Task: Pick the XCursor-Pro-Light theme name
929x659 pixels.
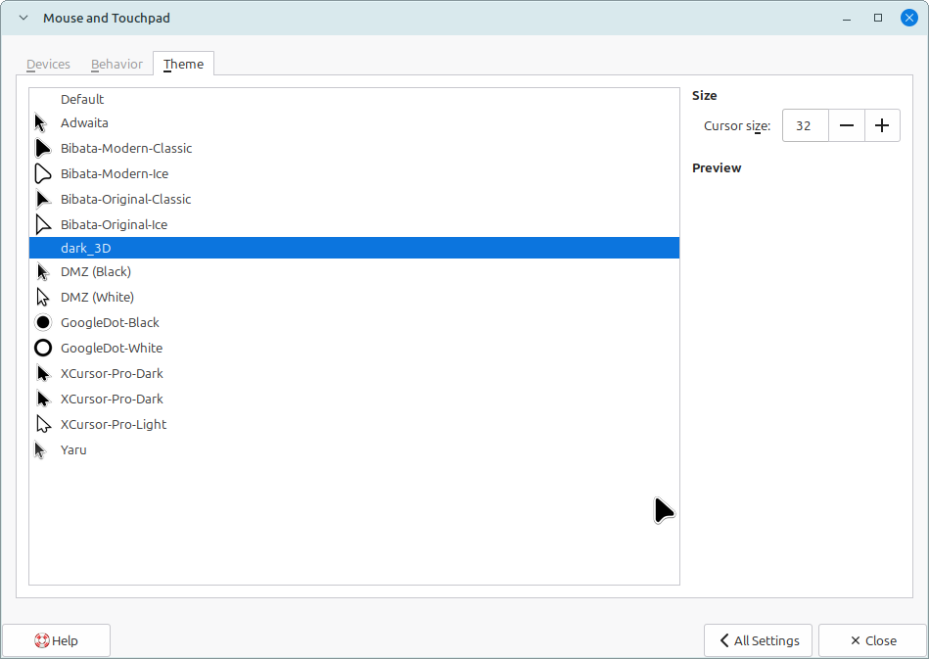Action: point(114,424)
